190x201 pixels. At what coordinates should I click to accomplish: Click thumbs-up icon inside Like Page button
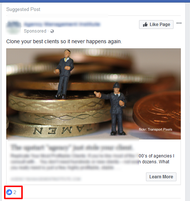(x=145, y=25)
